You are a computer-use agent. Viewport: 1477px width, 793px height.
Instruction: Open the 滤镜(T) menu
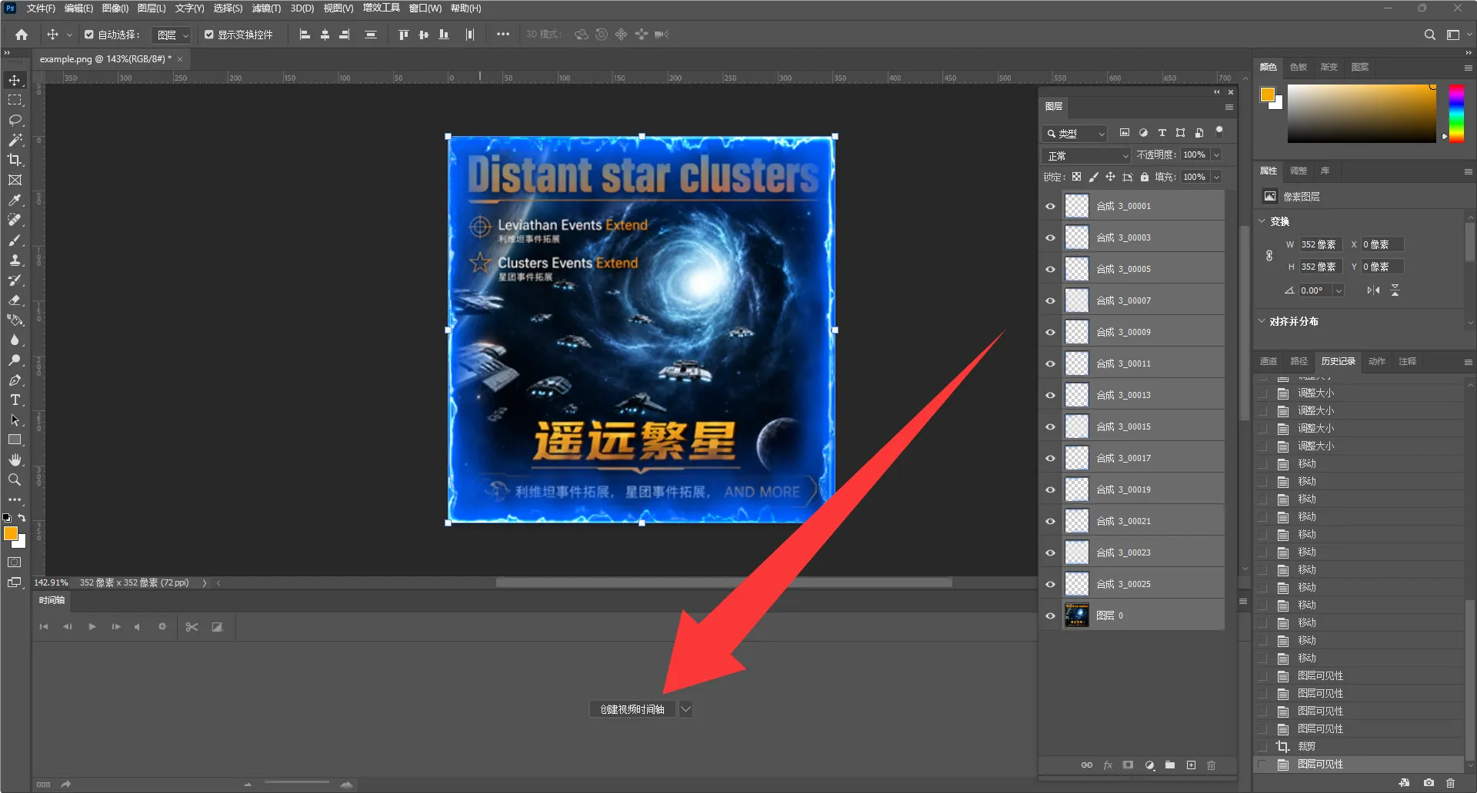tap(266, 8)
